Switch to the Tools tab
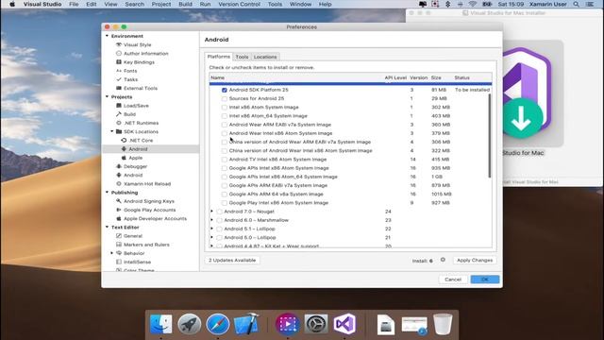The width and height of the screenshot is (604, 340). (x=242, y=57)
